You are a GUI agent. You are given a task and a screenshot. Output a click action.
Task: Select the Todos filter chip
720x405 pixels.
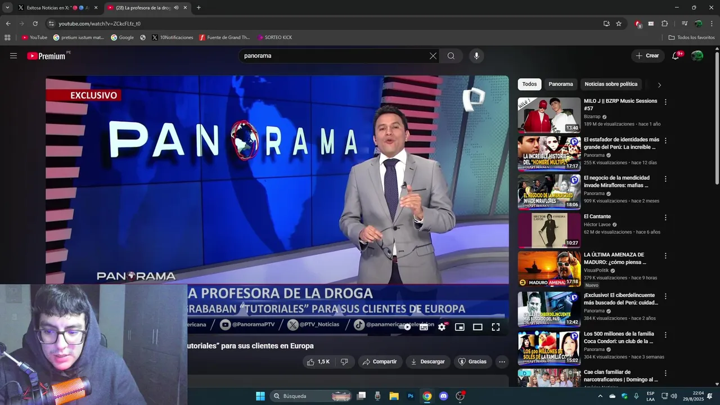[x=529, y=84]
